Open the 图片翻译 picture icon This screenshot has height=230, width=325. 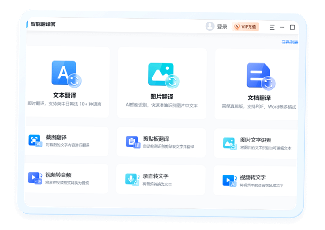tap(163, 75)
